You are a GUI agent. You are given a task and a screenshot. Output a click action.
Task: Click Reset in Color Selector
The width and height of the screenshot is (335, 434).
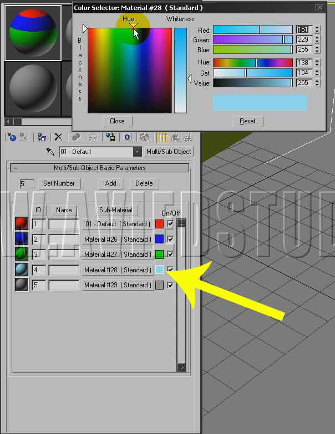click(x=247, y=121)
